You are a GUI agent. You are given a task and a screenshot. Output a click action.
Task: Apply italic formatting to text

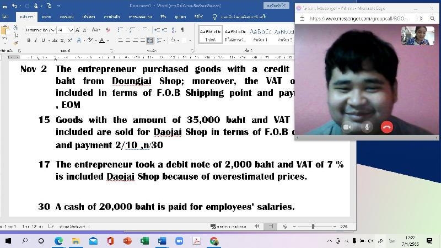click(36, 41)
